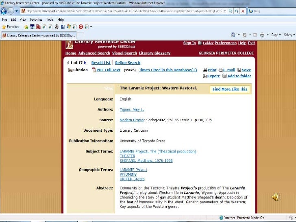This screenshot has width=296, height=222.
Task: Click the EBSCO Help header link
Action: pyautogui.click(x=242, y=43)
